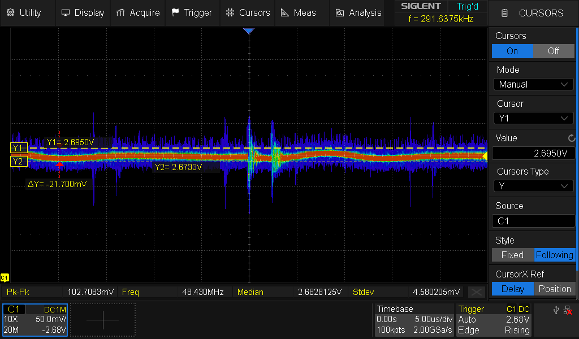Screen dimensions: 579x339
Task: Click the blue trigger position marker at top
Action: [249, 31]
